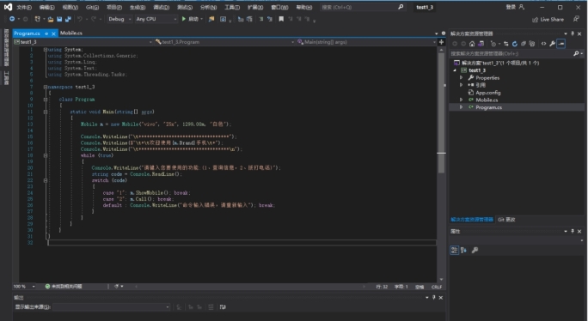Click the vertical scrollbar thumb in the code editor
The image size is (588, 321).
[x=441, y=113]
